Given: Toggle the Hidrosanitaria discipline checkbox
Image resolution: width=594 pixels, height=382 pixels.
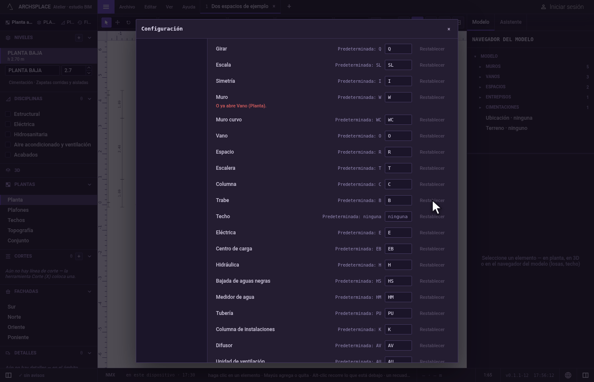Looking at the screenshot, I should (8, 135).
